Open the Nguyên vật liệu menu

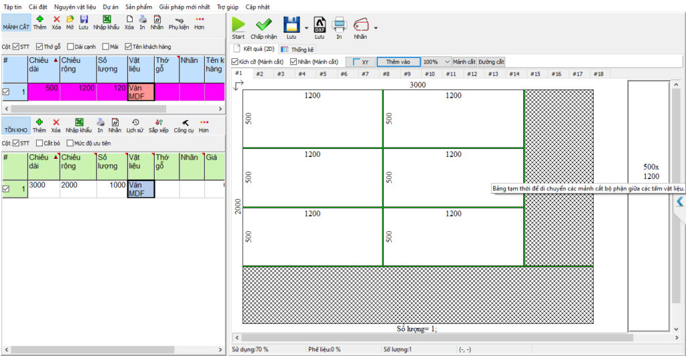click(75, 6)
